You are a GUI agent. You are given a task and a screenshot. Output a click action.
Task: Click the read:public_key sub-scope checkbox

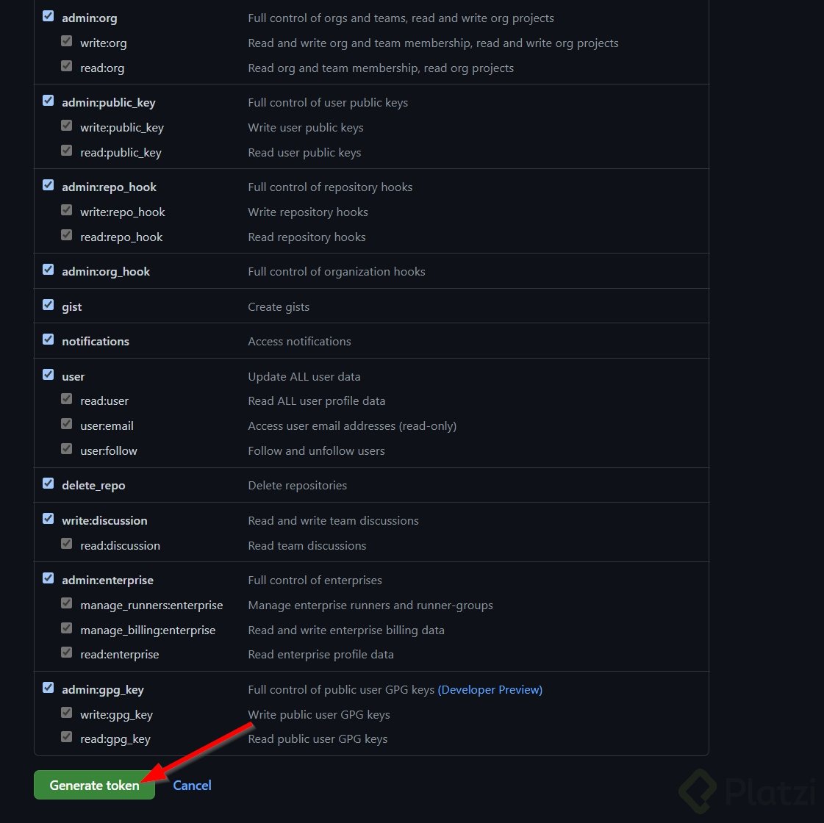tap(67, 151)
